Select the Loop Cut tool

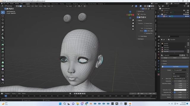(x=3, y=56)
